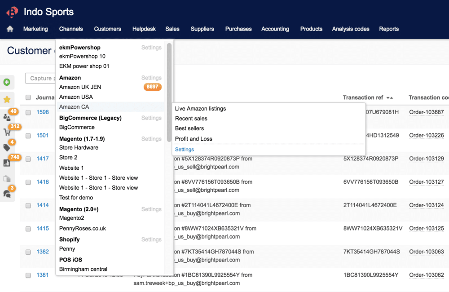Check the box for journal 1417
This screenshot has height=292, width=449.
(28, 159)
